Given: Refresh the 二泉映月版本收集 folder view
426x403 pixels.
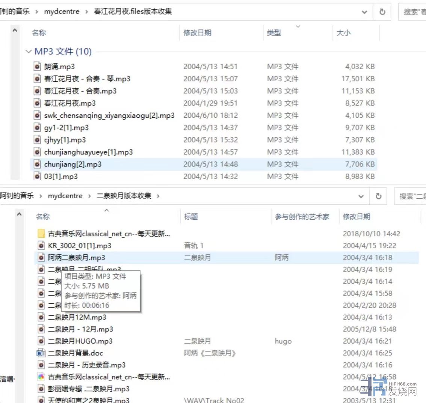Looking at the screenshot, I should tap(378, 196).
